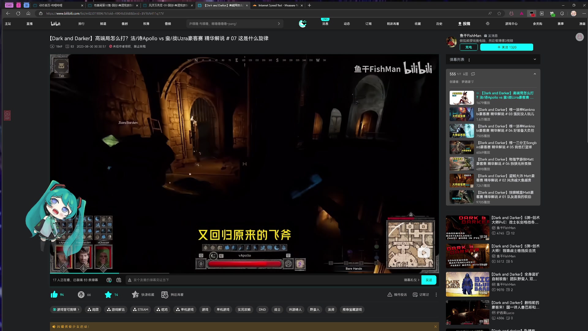Viewport: 588px width, 331px height.
Task: Switch to the 动态首页 browser tab
Action: 58,5
